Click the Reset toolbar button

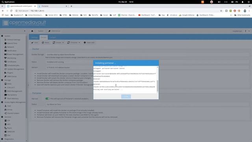click(x=46, y=43)
